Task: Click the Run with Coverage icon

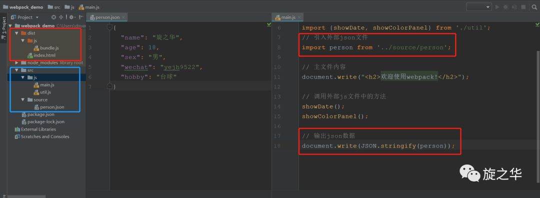Action: pos(514,7)
